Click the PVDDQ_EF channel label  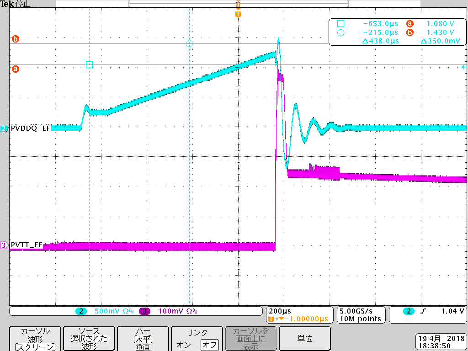tap(31, 128)
